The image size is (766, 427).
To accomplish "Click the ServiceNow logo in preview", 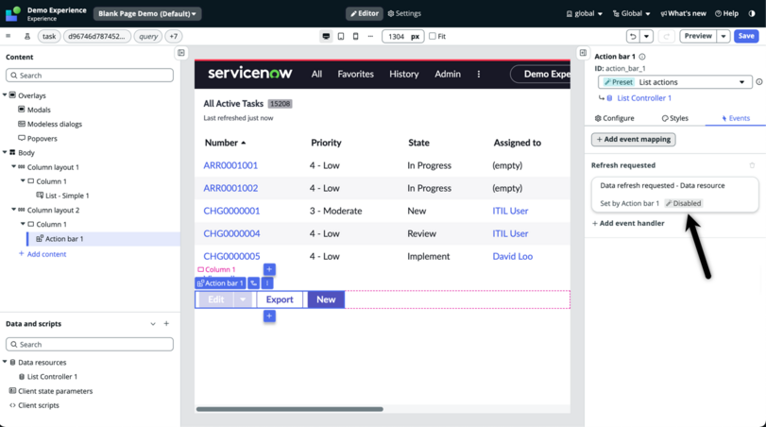I will pyautogui.click(x=250, y=74).
